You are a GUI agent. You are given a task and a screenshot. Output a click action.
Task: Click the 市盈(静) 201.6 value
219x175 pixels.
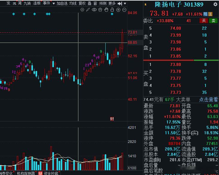coord(175,160)
